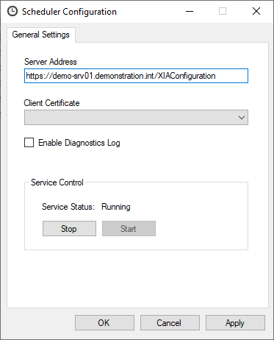Click the Running service status text
The width and height of the screenshot is (274, 340).
pyautogui.click(x=116, y=207)
